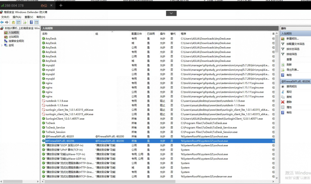The width and height of the screenshot is (311, 184).
Task: Select 连接安全规则 in the left tree
Action: (x=16, y=41)
